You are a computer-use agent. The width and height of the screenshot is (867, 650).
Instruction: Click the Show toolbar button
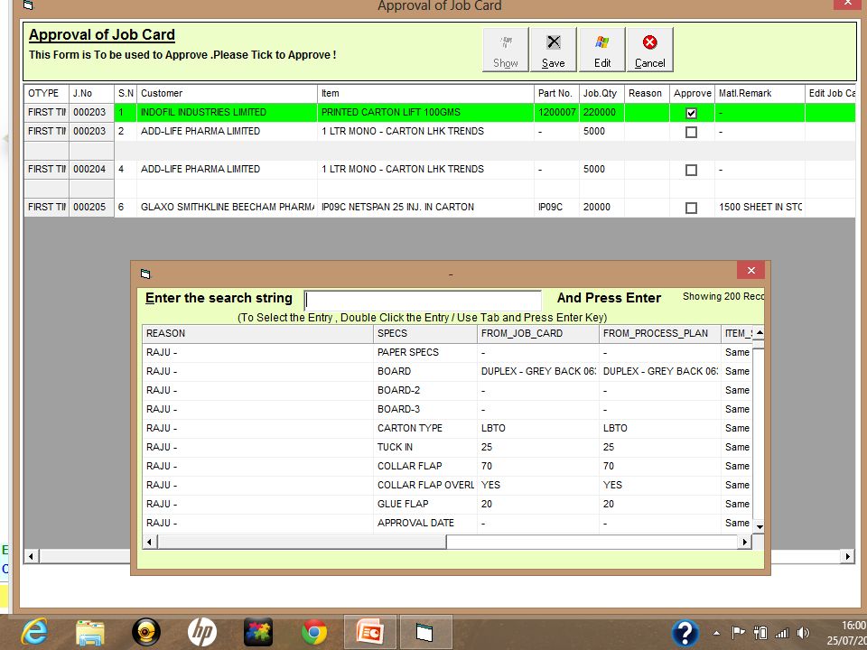(506, 50)
